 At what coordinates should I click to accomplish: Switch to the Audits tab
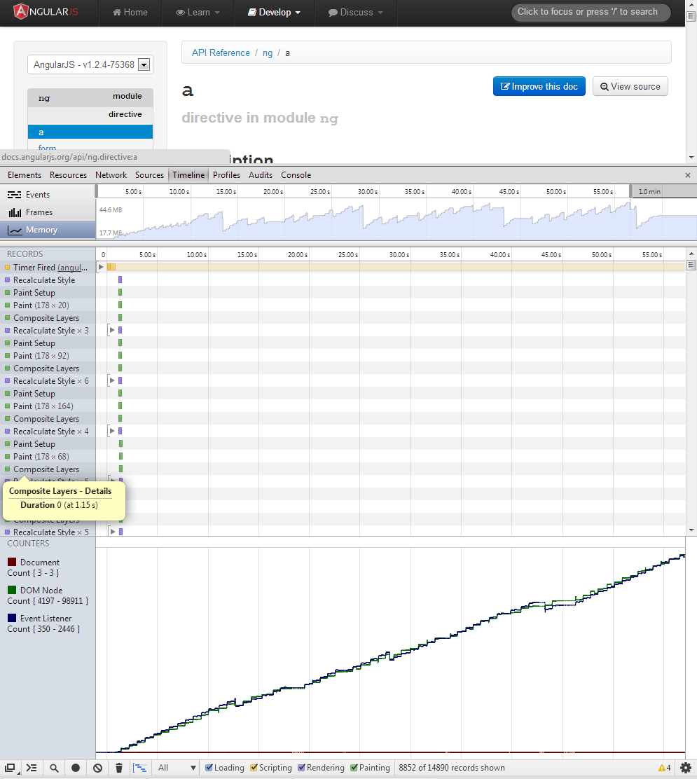[x=261, y=175]
